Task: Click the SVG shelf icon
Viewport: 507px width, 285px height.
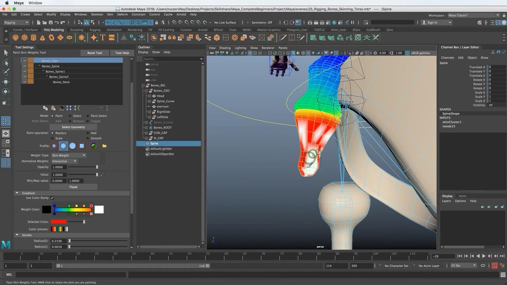Action: pos(111,38)
